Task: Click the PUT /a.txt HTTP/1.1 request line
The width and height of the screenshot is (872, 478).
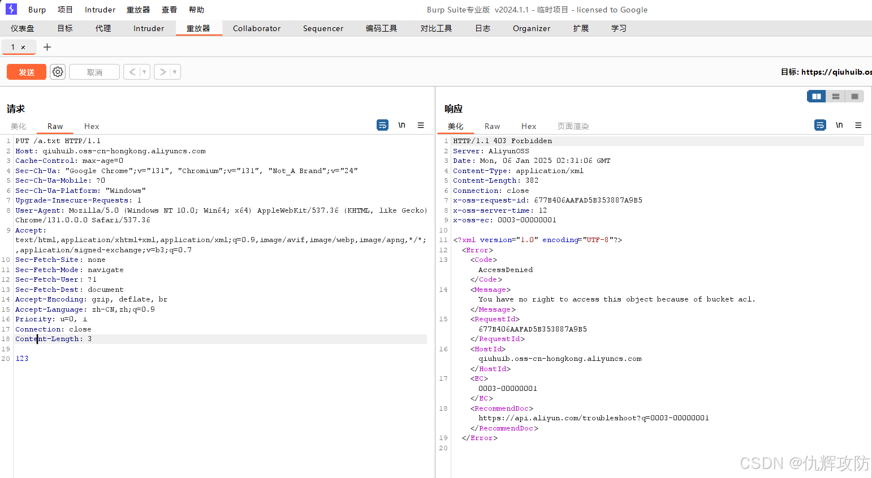Action: (58, 141)
